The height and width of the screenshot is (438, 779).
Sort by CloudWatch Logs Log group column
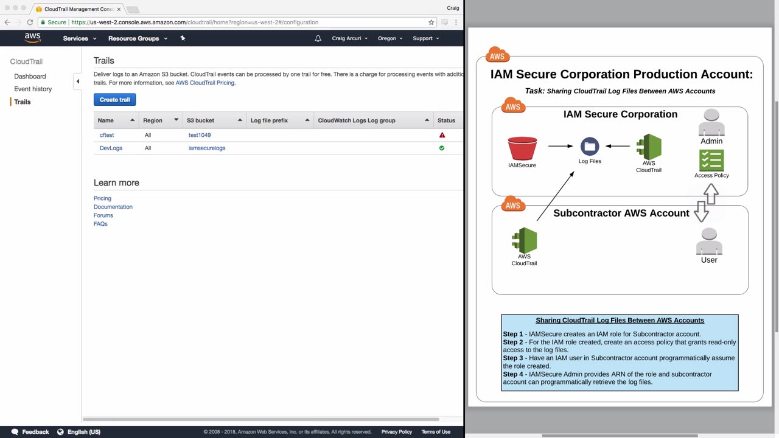point(373,120)
